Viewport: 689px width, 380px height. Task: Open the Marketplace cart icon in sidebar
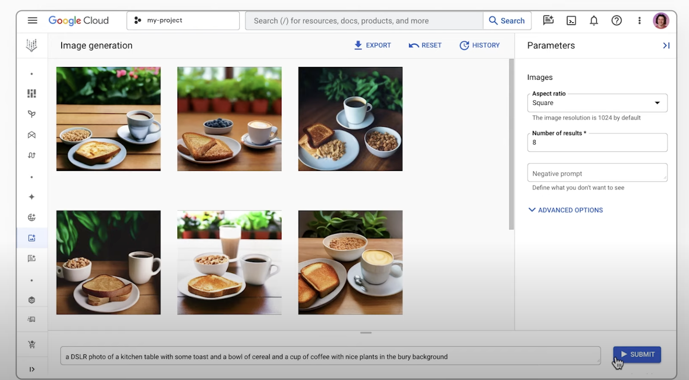click(x=31, y=344)
